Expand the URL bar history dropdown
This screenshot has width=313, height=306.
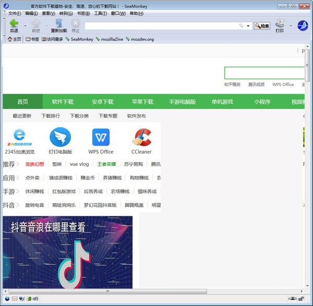coord(248,26)
